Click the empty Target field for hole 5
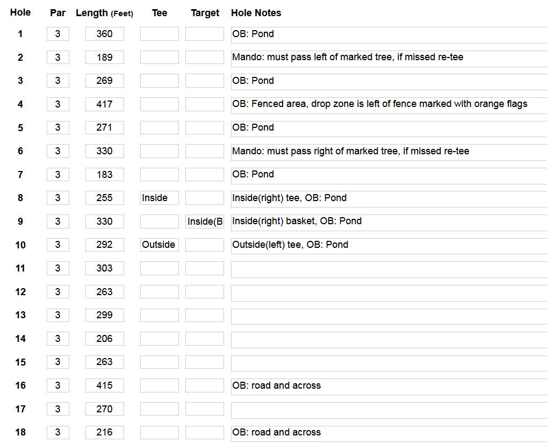 click(204, 127)
